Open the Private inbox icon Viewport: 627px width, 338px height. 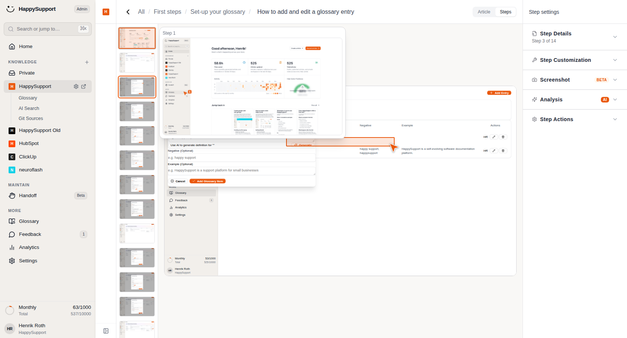click(12, 73)
